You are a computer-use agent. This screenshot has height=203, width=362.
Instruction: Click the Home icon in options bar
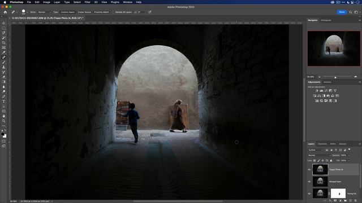[5, 12]
